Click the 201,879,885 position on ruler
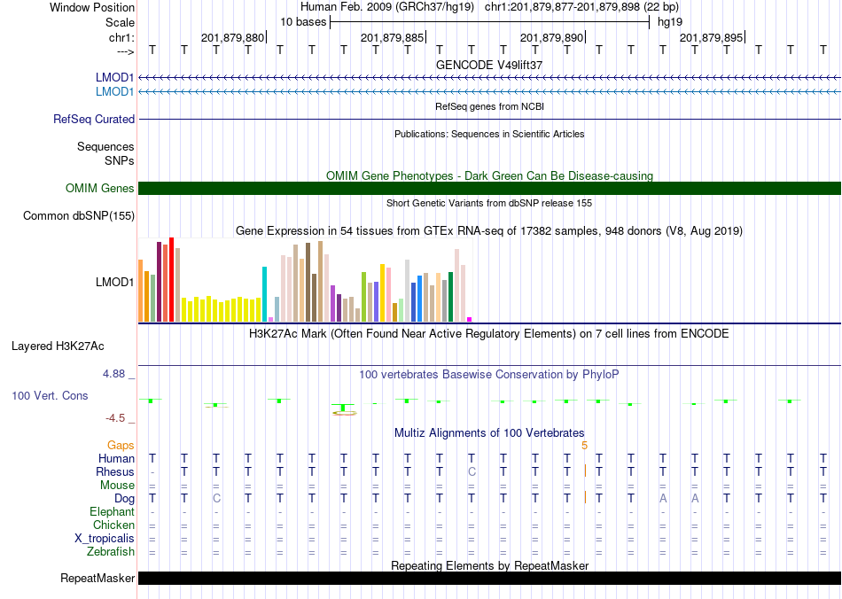The image size is (842, 599). pos(392,37)
